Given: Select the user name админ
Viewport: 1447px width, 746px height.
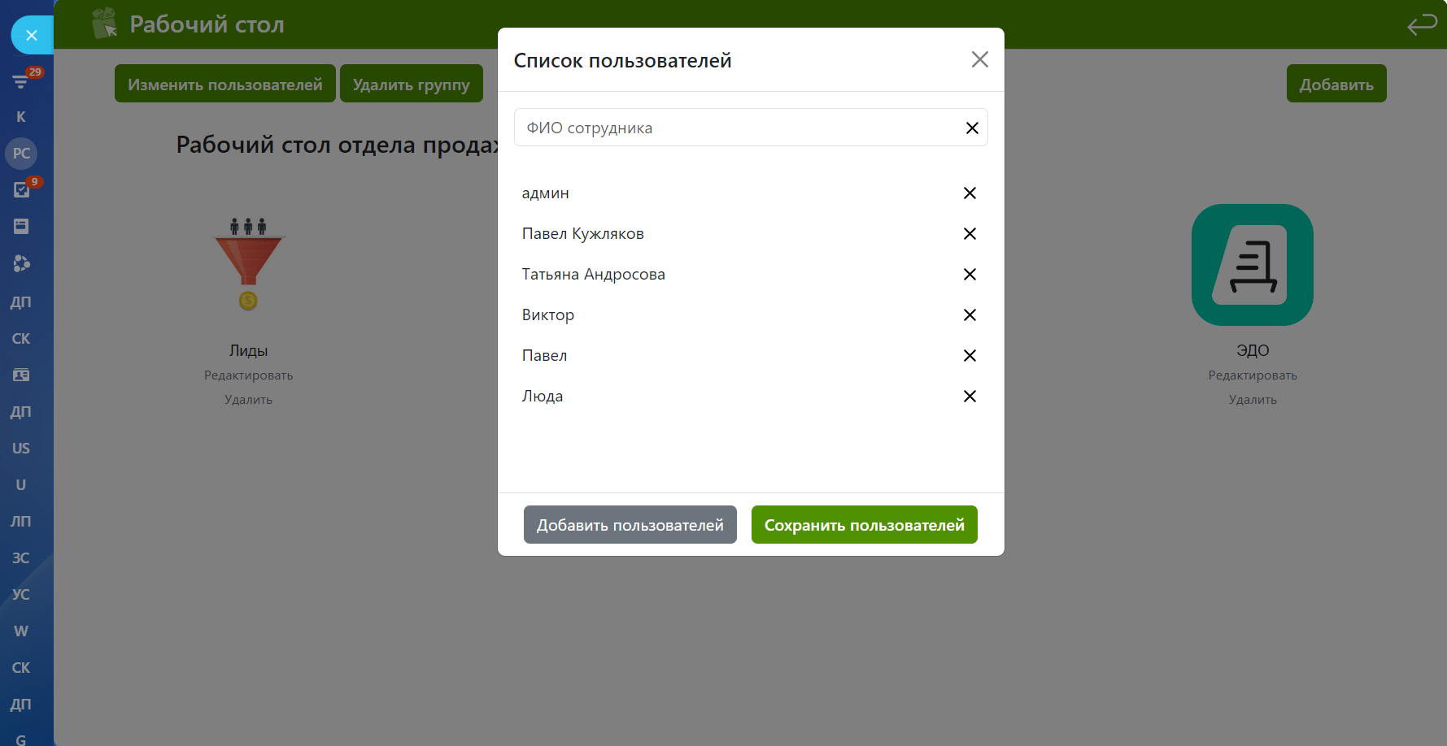Looking at the screenshot, I should (546, 193).
